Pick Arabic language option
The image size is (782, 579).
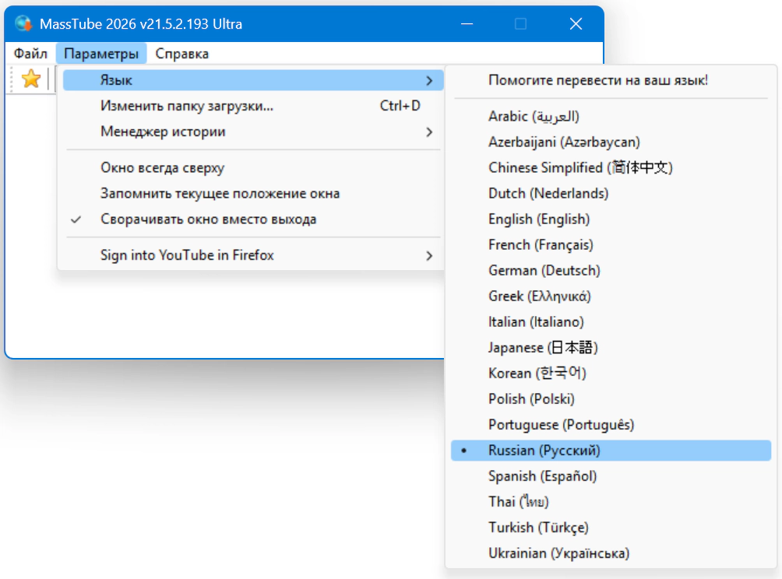coord(534,117)
